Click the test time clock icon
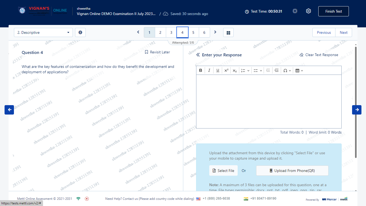 tap(247, 12)
